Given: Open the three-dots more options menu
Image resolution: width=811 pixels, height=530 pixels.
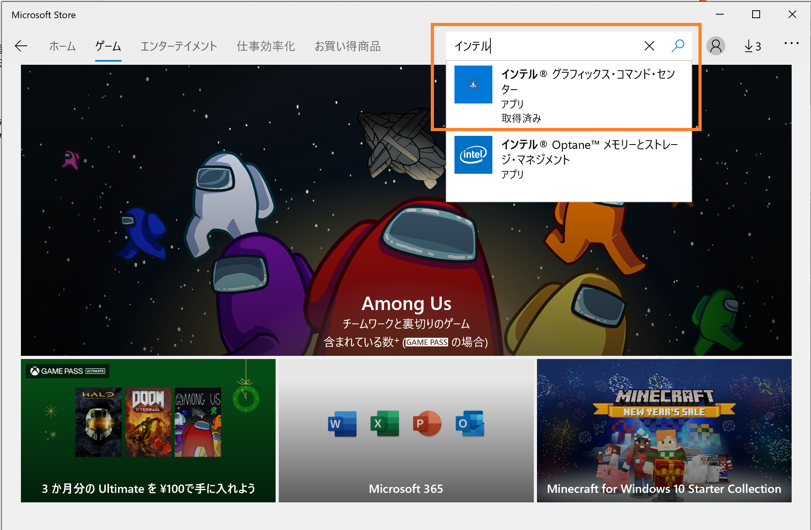Looking at the screenshot, I should [791, 43].
